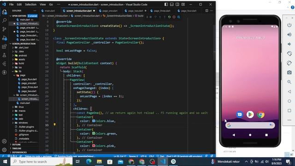295x166 pixels.
Task: Click the Windows taskbar search box
Action: [41, 162]
